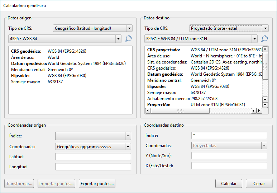277x193 pixels.
Task: Click the X (Este/Oeste) field
Action: tap(229, 165)
